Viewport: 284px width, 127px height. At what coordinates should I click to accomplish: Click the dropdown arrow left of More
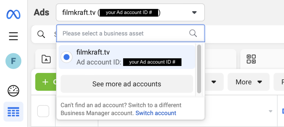(214, 82)
